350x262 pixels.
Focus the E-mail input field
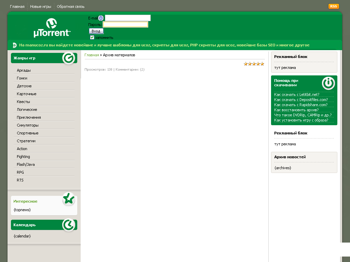point(128,18)
